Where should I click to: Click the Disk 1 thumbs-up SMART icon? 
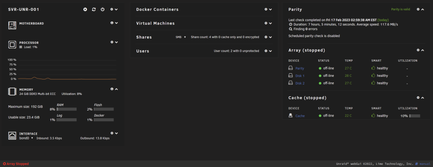pyautogui.click(x=373, y=76)
